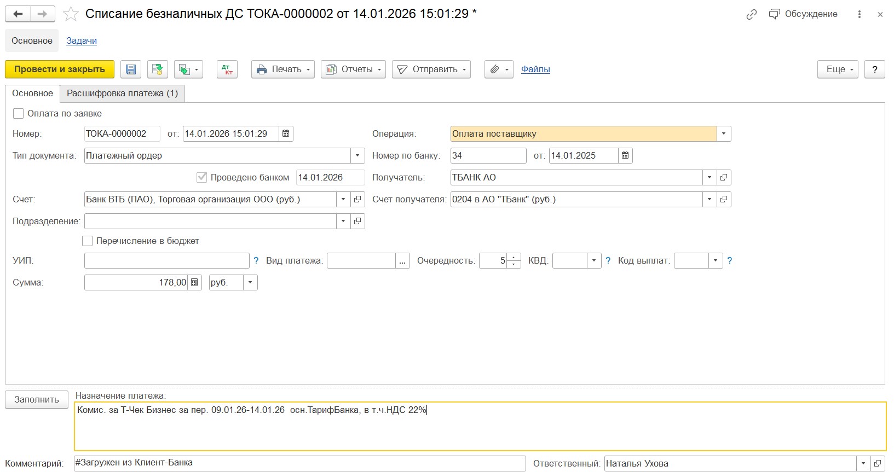Click the save document floppy disk icon
This screenshot has width=894, height=472.
click(131, 69)
